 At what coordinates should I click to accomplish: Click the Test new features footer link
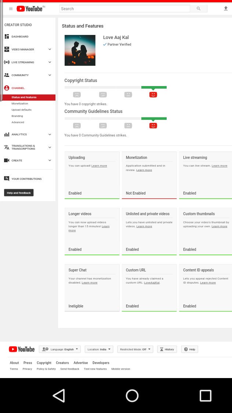(x=95, y=369)
